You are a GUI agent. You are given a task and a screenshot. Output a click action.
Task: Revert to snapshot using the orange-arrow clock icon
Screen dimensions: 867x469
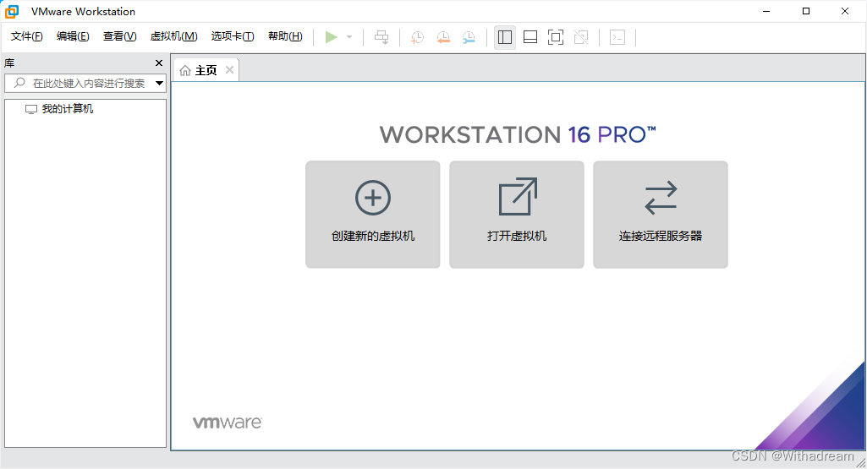(x=443, y=37)
